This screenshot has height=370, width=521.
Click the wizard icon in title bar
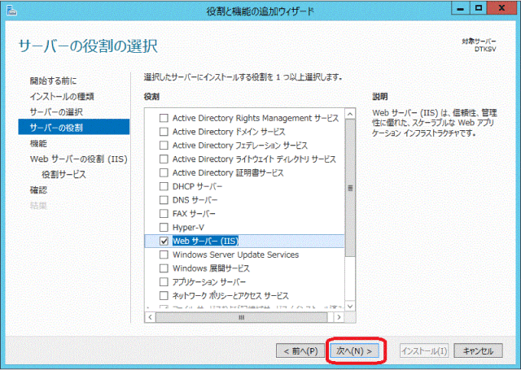[12, 11]
